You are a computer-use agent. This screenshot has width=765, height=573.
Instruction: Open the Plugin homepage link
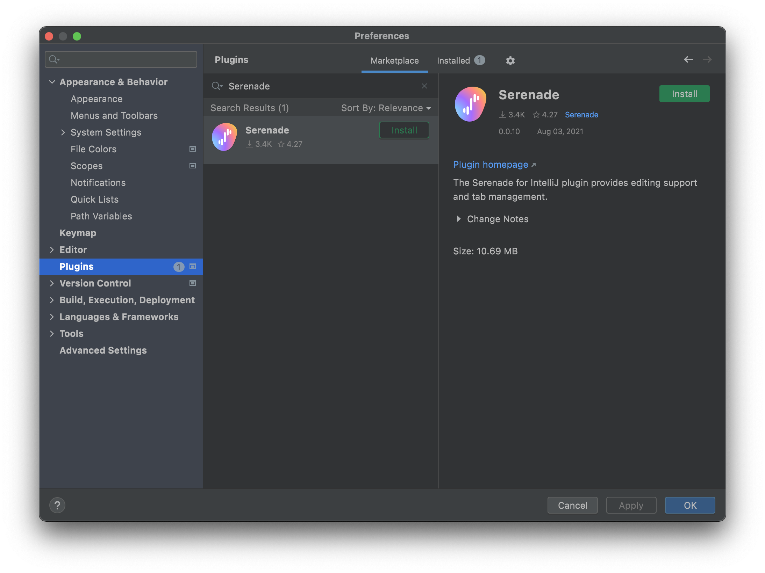tap(491, 165)
